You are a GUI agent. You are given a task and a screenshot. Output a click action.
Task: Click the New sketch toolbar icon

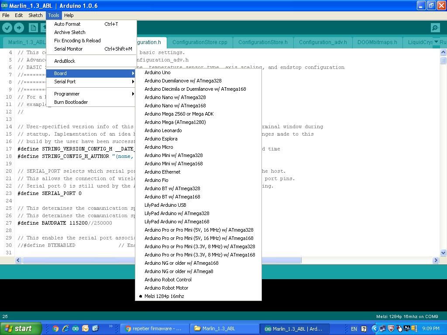tap(33, 28)
